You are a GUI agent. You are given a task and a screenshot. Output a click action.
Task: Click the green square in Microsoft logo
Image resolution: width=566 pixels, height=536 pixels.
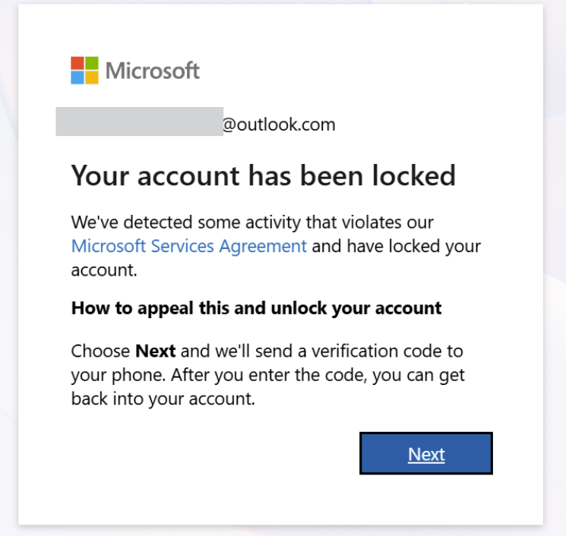click(92, 63)
